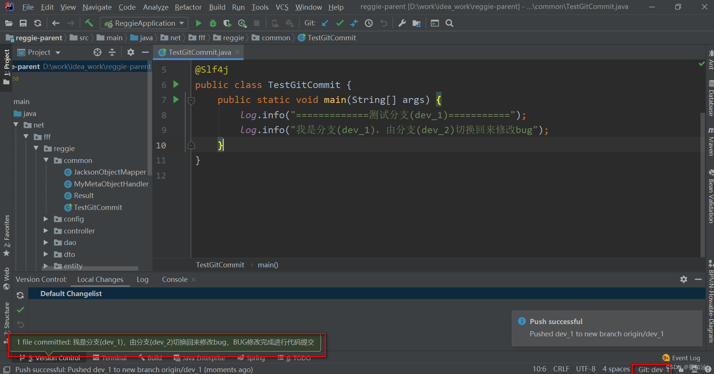
Task: Open the Terminal tool window
Action: point(110,358)
